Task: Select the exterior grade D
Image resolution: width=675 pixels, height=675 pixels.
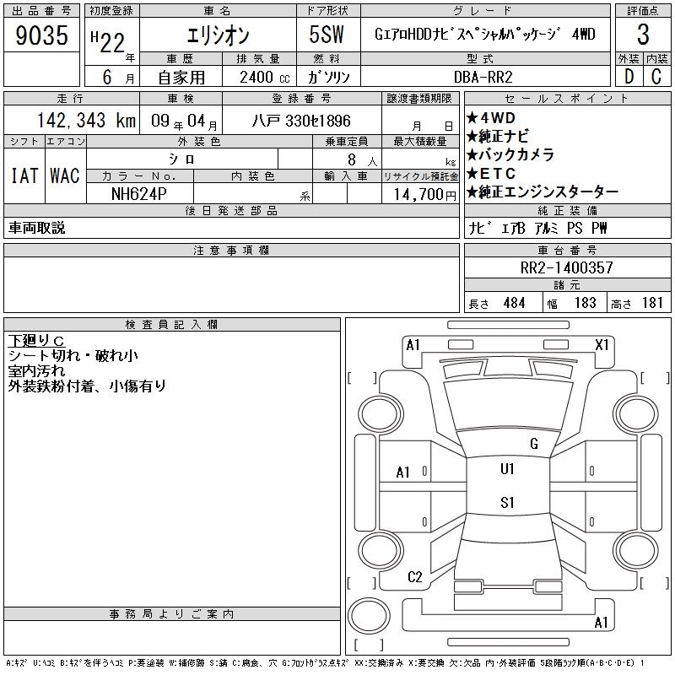Action: 629,77
